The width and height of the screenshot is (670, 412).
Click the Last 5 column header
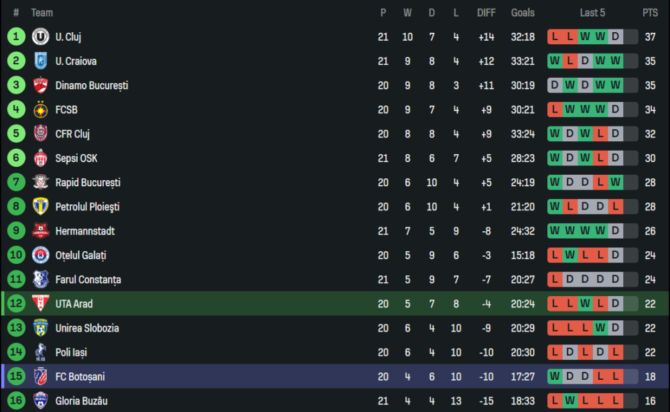[x=593, y=13]
